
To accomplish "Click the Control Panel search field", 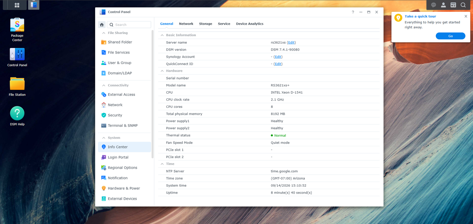I will pos(129,25).
